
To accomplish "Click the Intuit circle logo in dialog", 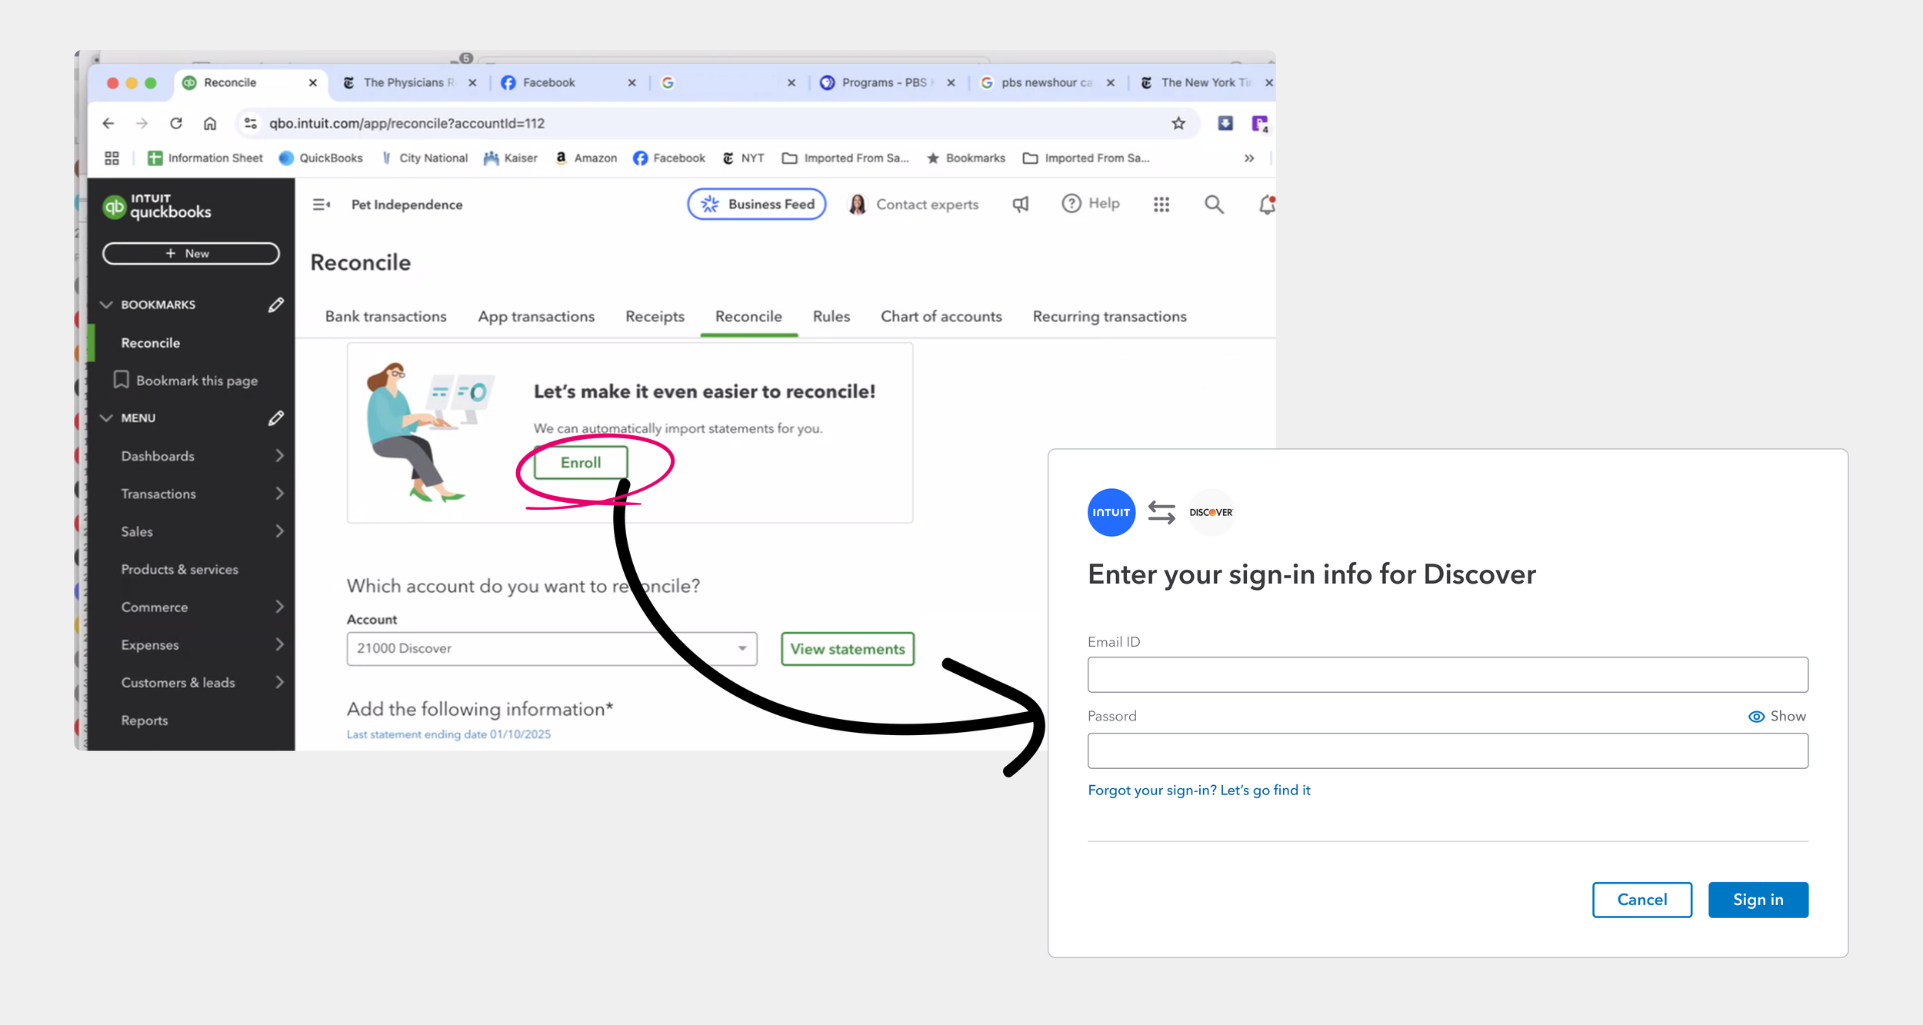I will [1111, 512].
